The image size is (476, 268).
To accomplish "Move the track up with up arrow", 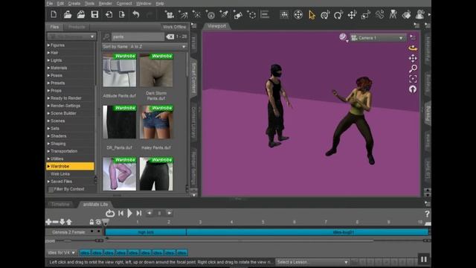I will click(x=69, y=222).
